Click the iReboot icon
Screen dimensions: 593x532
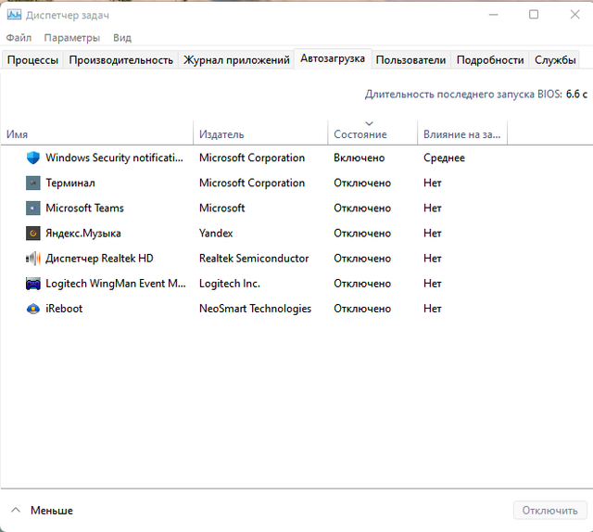(33, 309)
